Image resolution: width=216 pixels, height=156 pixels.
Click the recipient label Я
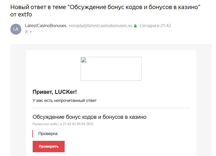click(x=26, y=32)
